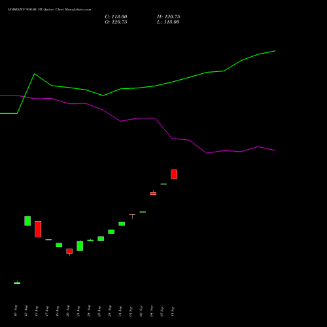The height and width of the screenshot is (327, 327).
Task: Click the red candle for 20 Aug
Action: pyautogui.click(x=69, y=251)
